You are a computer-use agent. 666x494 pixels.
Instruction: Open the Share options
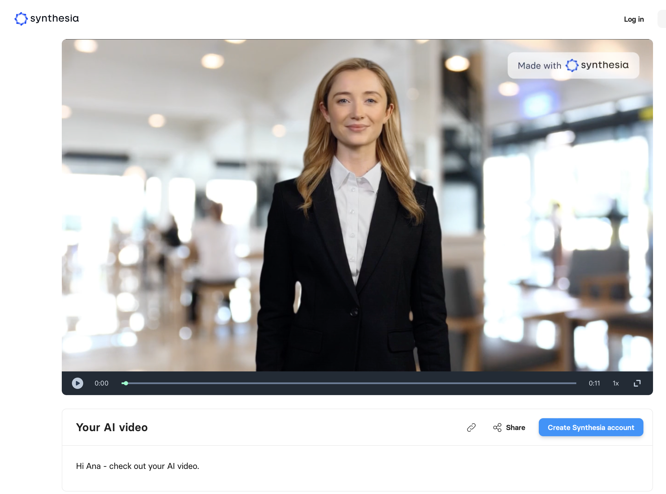[515, 427]
